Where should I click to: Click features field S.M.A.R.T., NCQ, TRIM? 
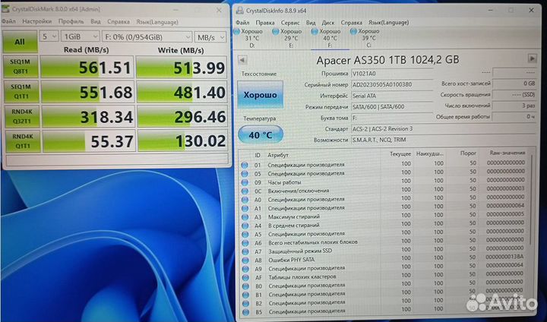tap(444, 140)
